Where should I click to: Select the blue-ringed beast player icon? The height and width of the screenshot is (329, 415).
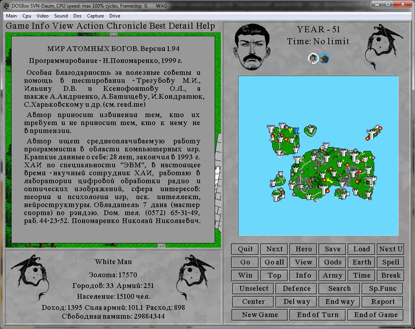(x=324, y=59)
